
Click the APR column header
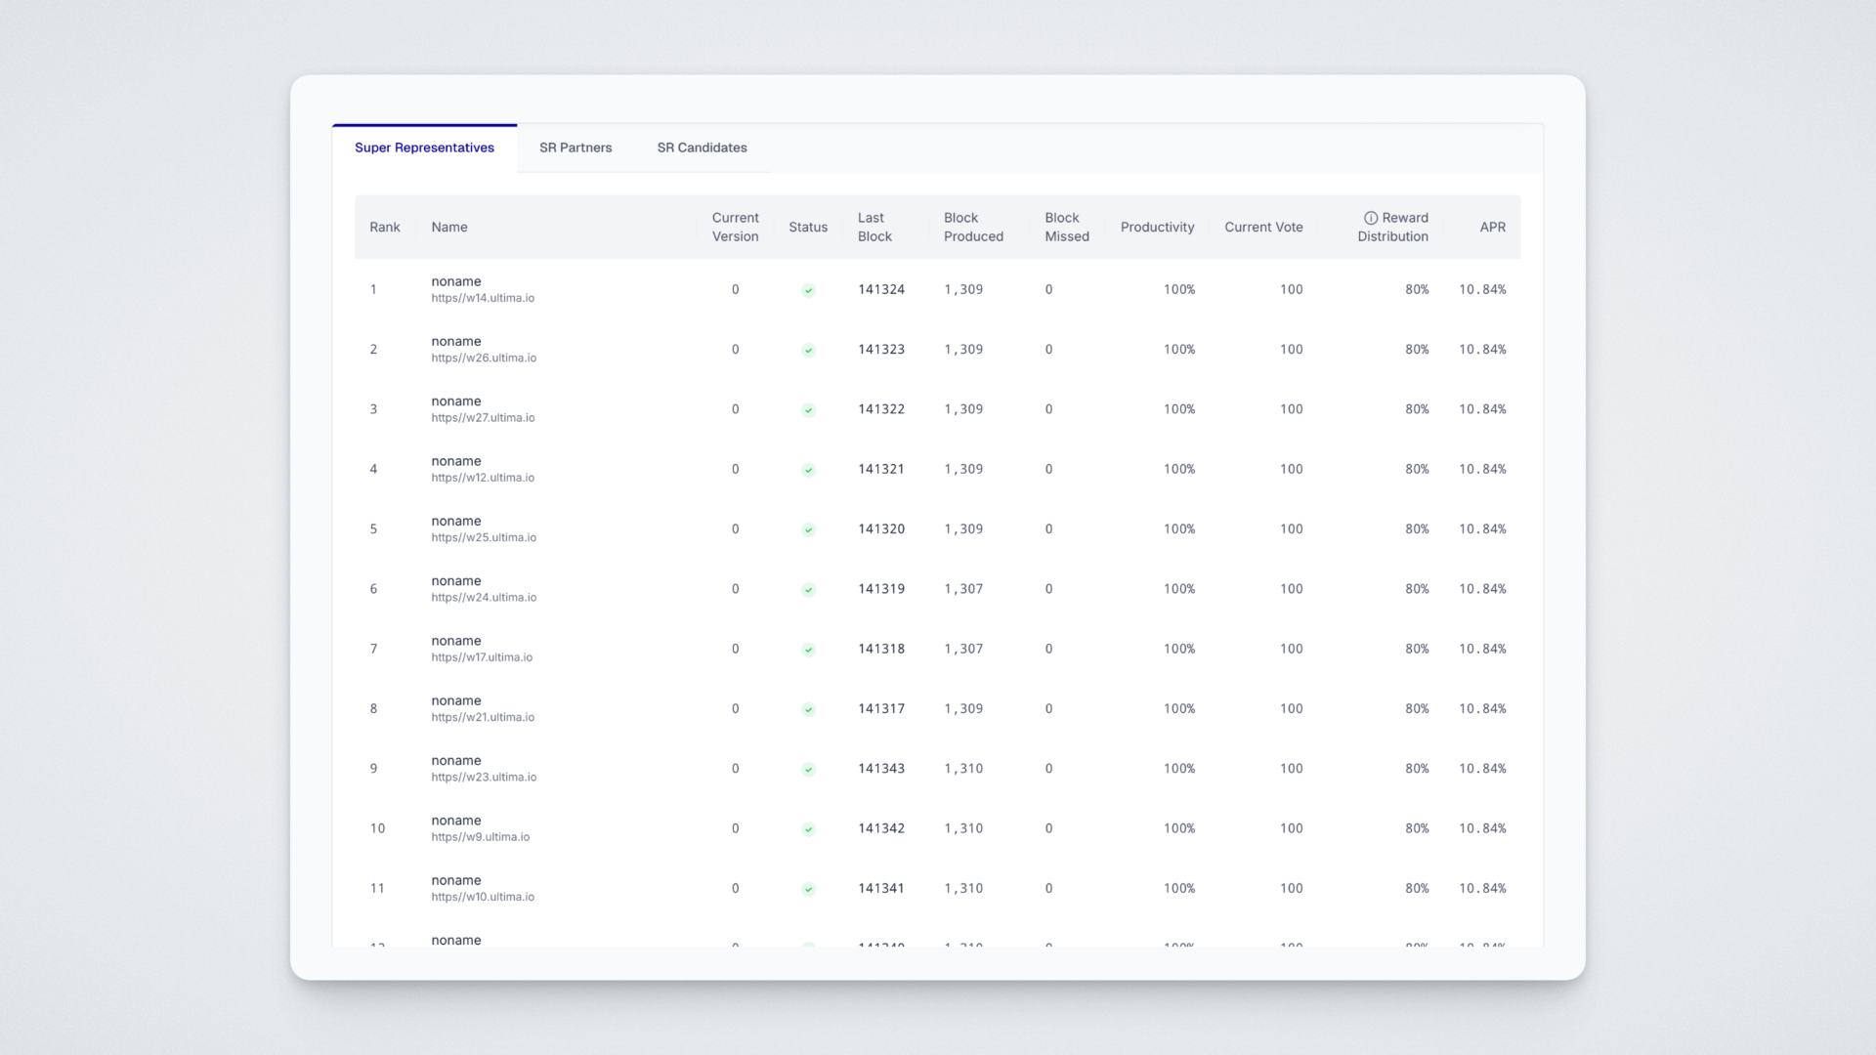1492,227
